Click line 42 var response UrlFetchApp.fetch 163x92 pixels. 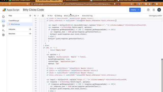coord(70,27)
